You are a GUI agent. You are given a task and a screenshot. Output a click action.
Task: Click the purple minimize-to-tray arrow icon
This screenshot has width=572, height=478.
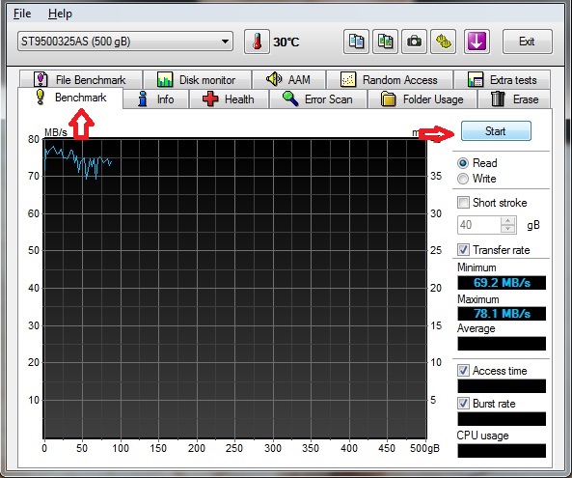[x=477, y=42]
